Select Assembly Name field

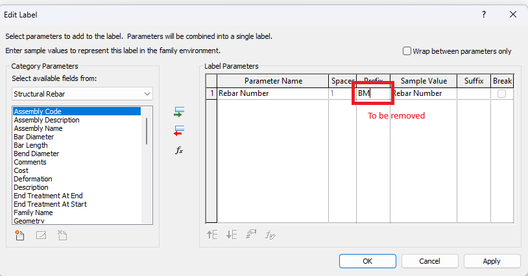click(77, 128)
